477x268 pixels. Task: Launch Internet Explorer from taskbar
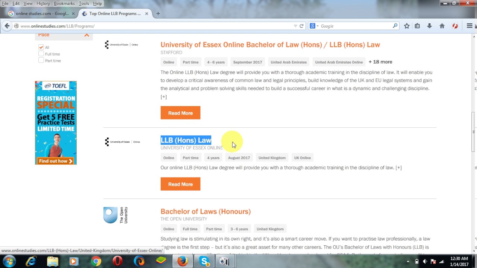31,261
